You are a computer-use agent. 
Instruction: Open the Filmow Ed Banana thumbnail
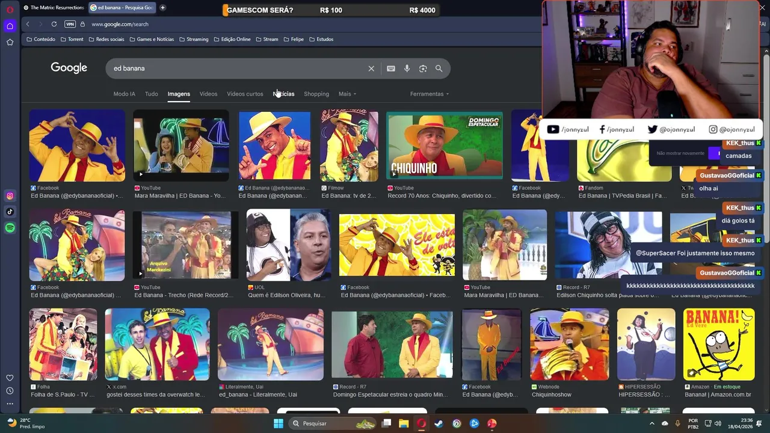click(349, 146)
